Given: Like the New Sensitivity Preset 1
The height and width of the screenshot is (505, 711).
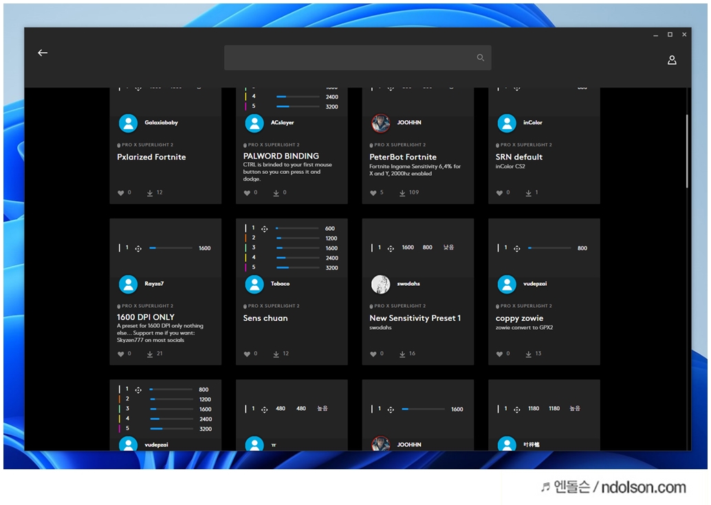Looking at the screenshot, I should click(373, 354).
